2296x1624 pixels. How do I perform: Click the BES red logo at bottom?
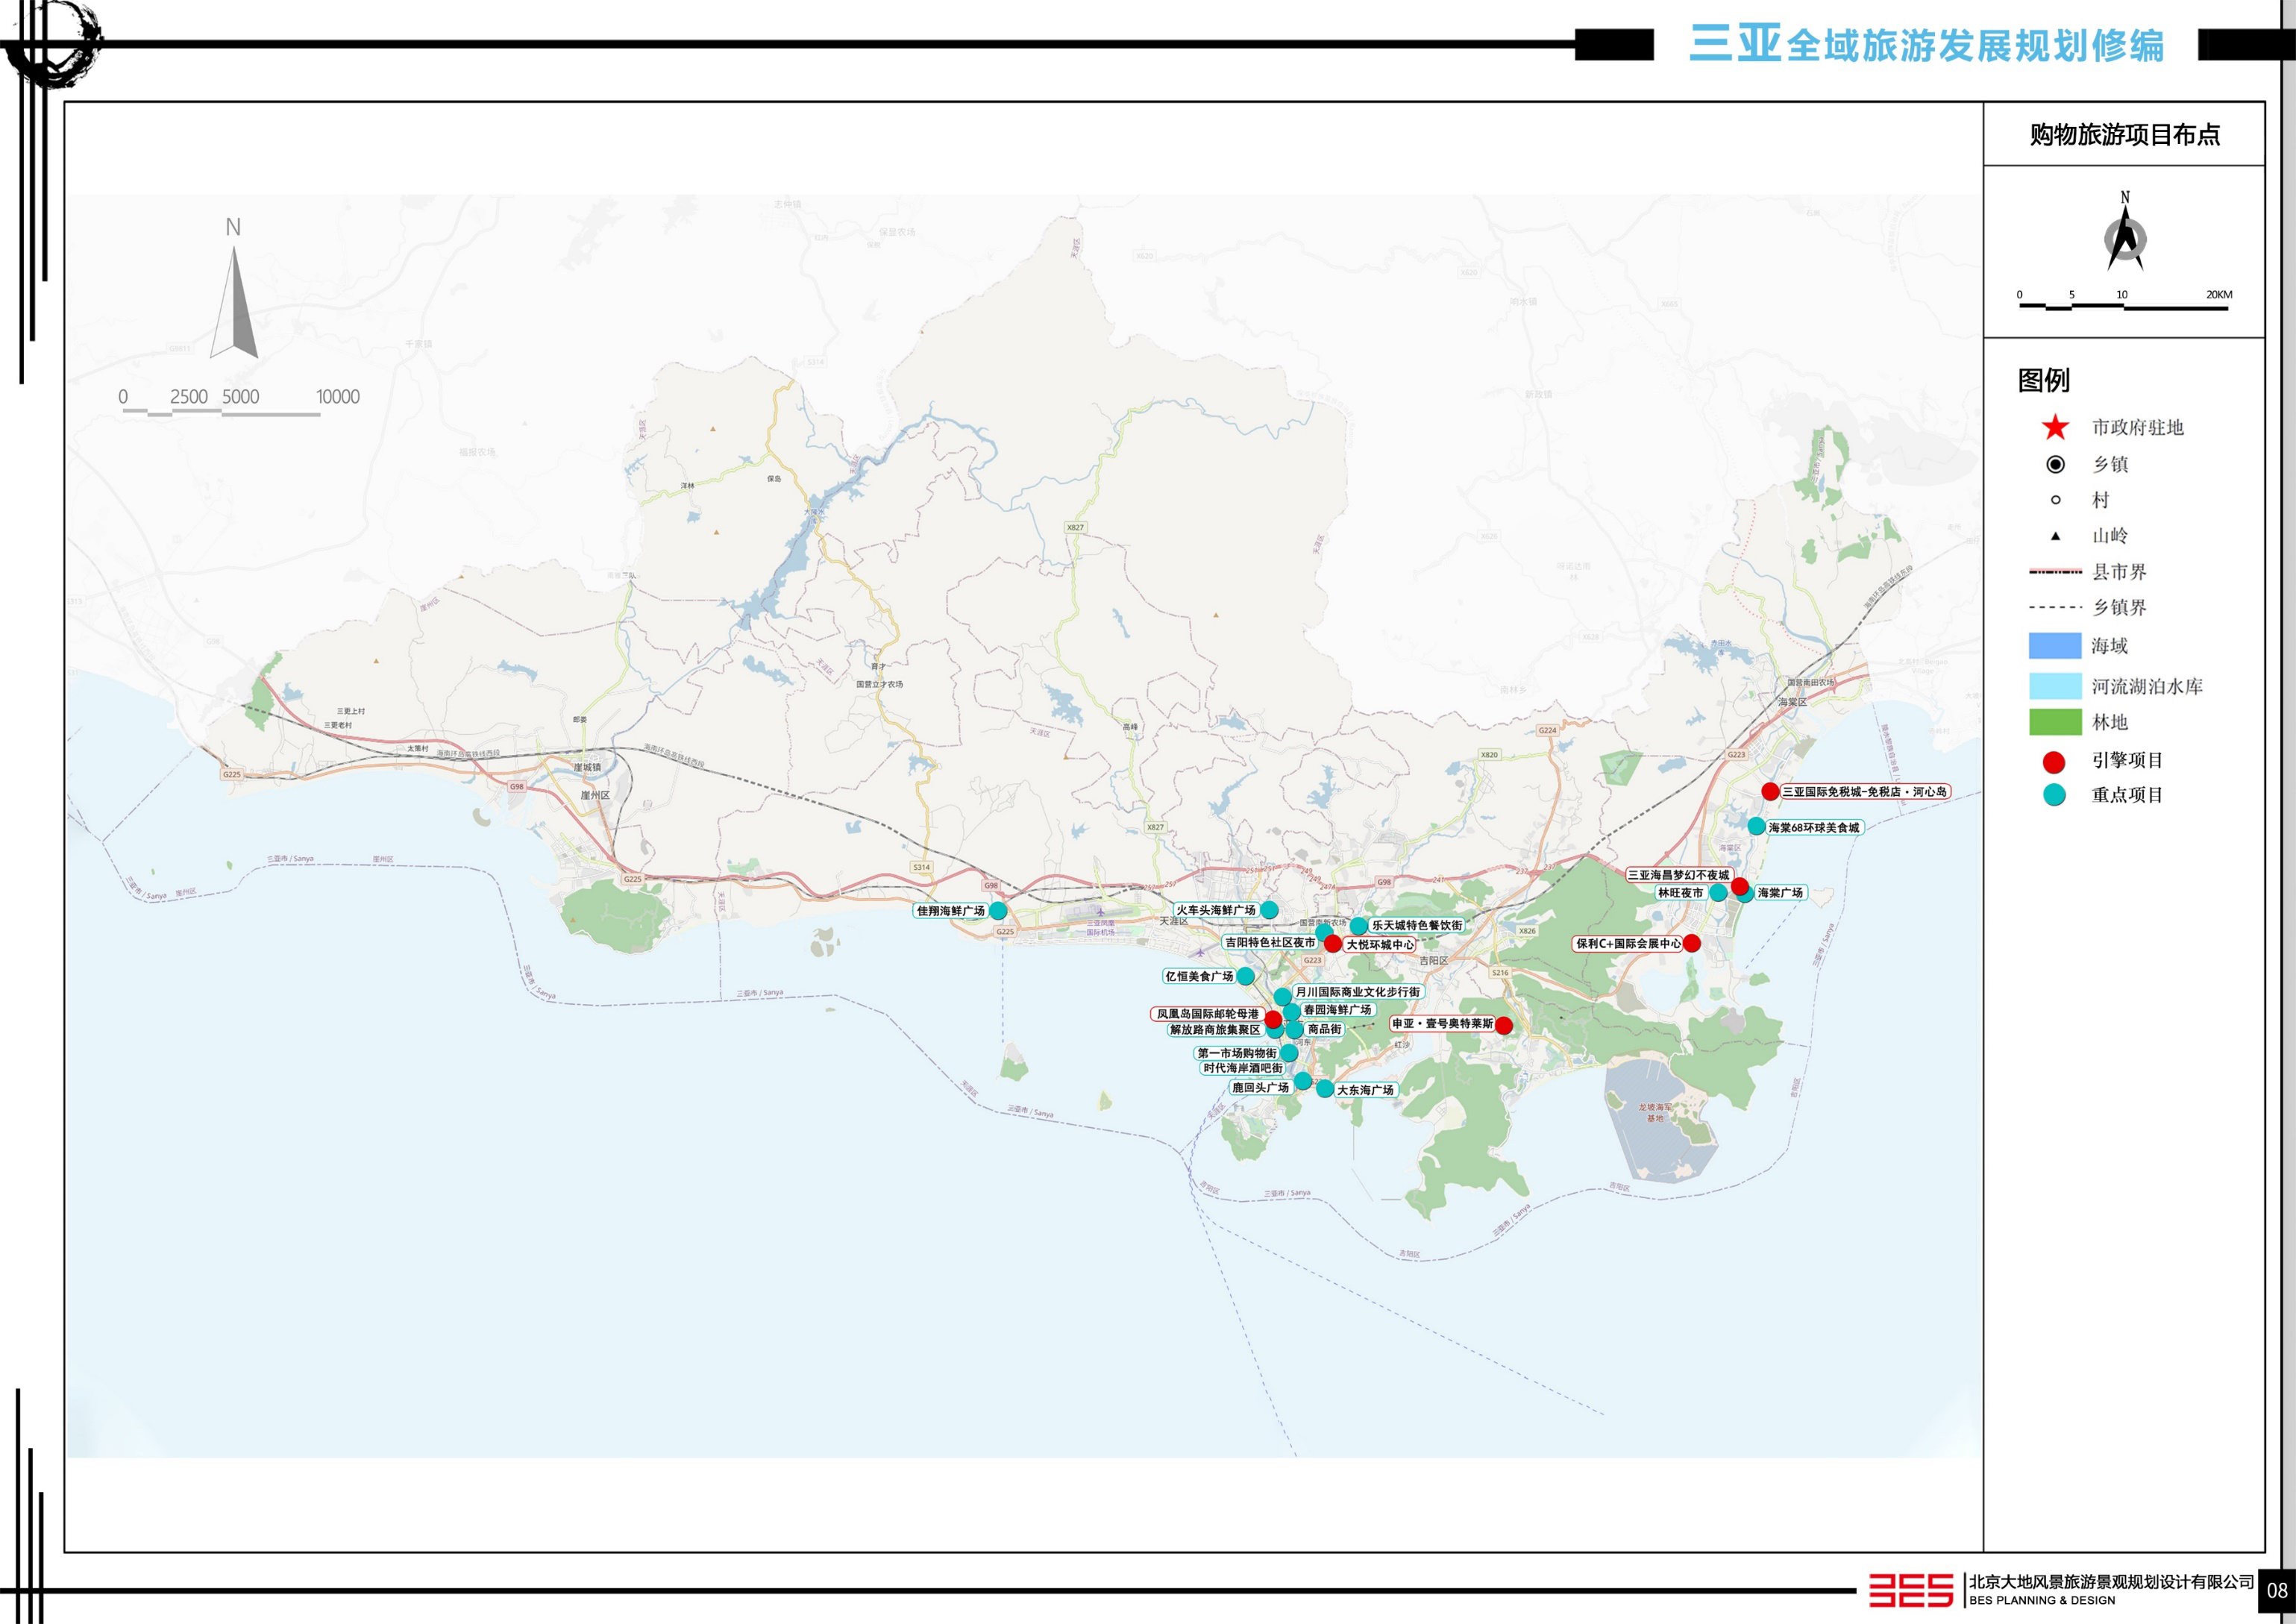[1910, 1589]
